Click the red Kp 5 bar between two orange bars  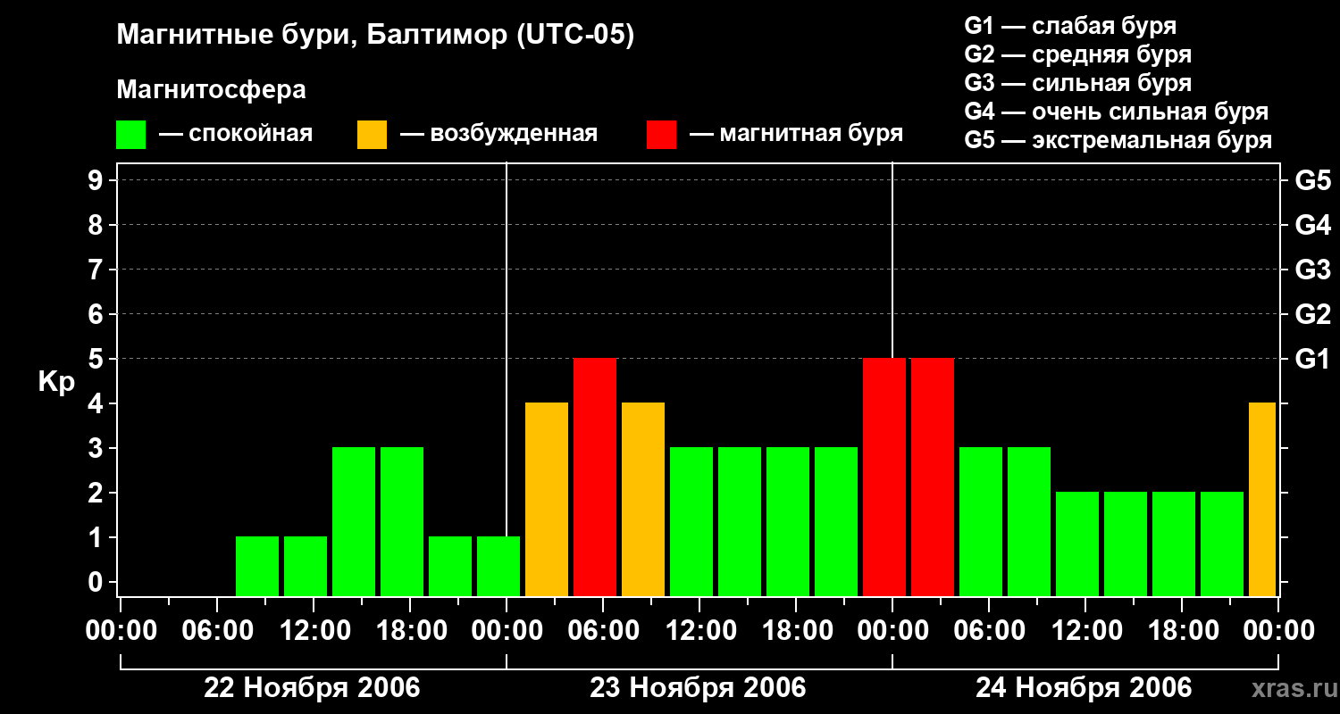point(595,477)
